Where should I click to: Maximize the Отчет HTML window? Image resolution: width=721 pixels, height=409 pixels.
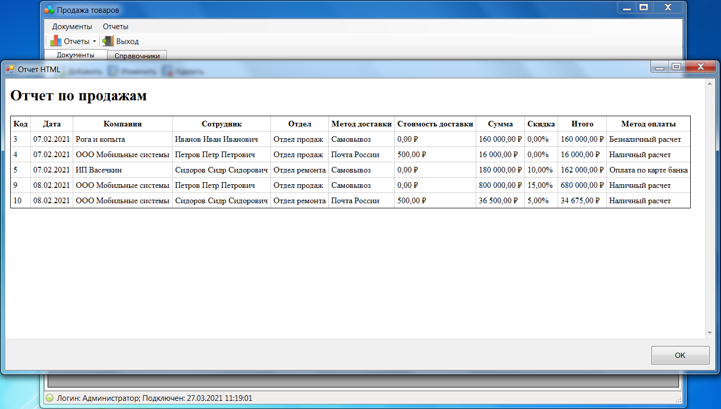(x=676, y=67)
